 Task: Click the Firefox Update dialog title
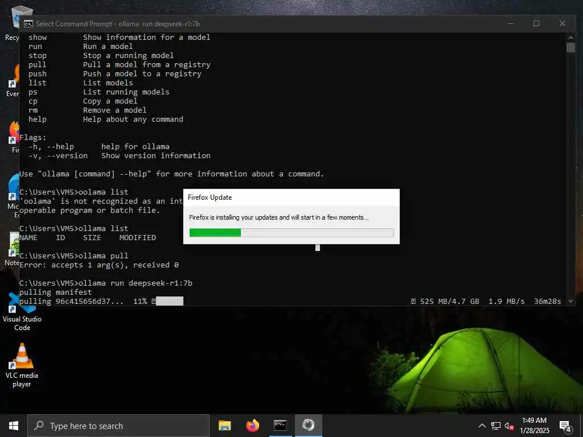(x=210, y=197)
